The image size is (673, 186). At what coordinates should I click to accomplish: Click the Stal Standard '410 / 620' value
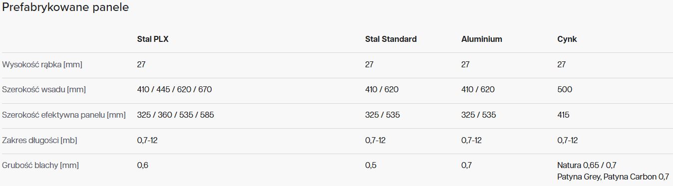382,90
